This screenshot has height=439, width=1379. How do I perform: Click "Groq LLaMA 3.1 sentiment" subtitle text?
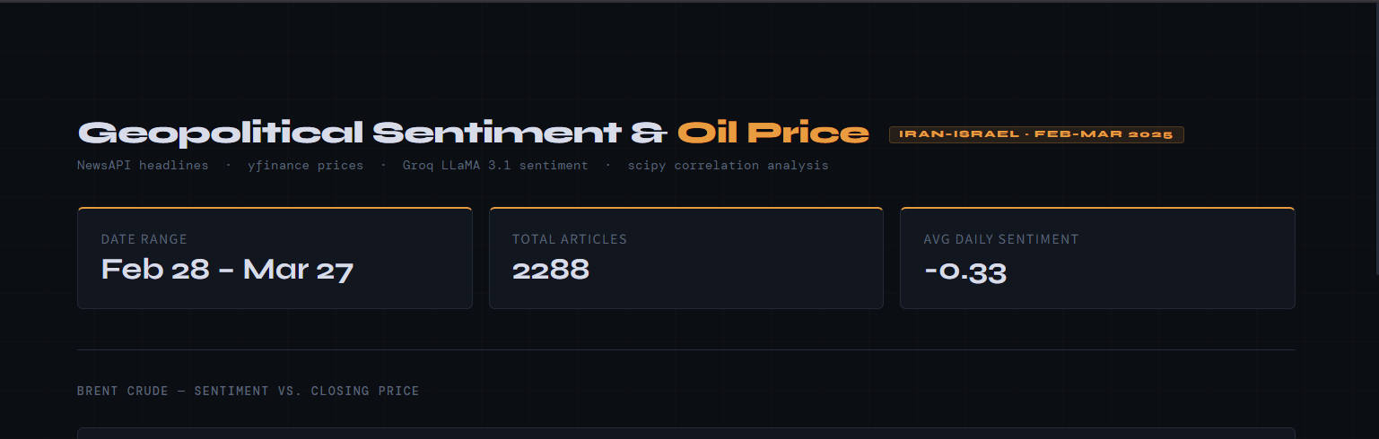494,166
